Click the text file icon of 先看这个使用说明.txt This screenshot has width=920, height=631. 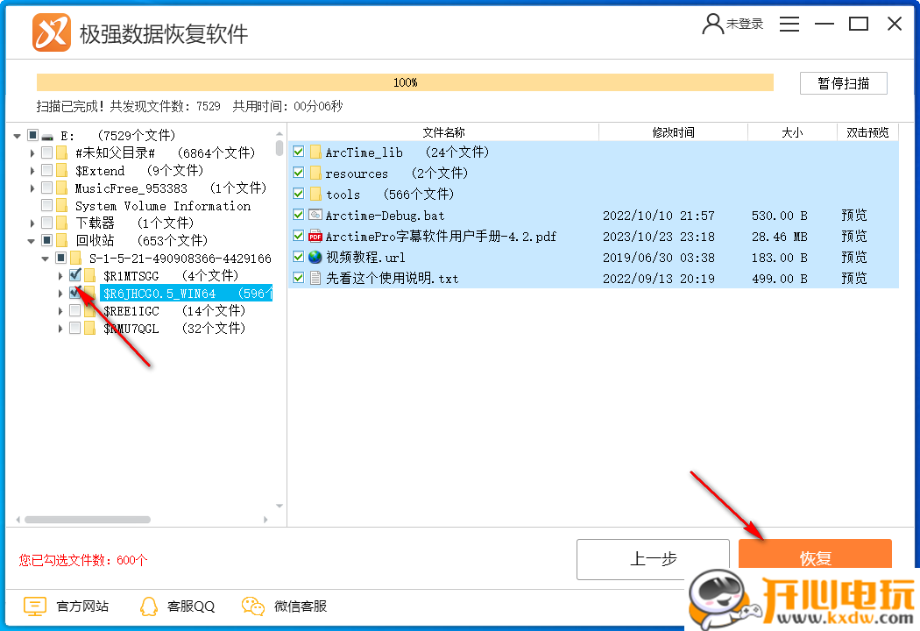pos(315,278)
